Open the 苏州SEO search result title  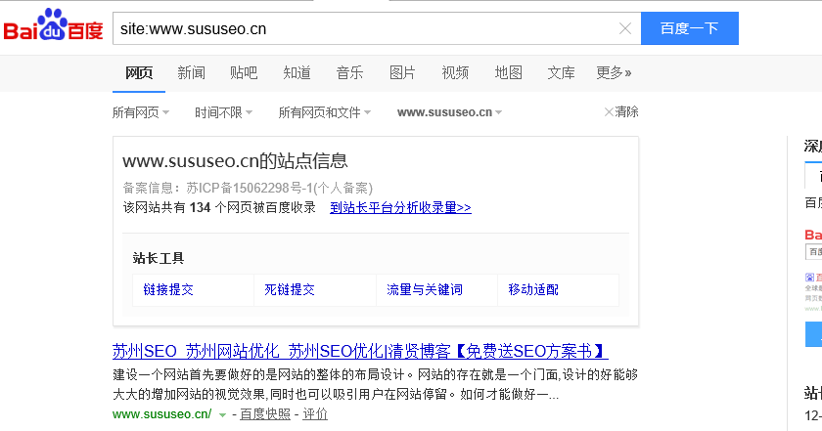[360, 351]
